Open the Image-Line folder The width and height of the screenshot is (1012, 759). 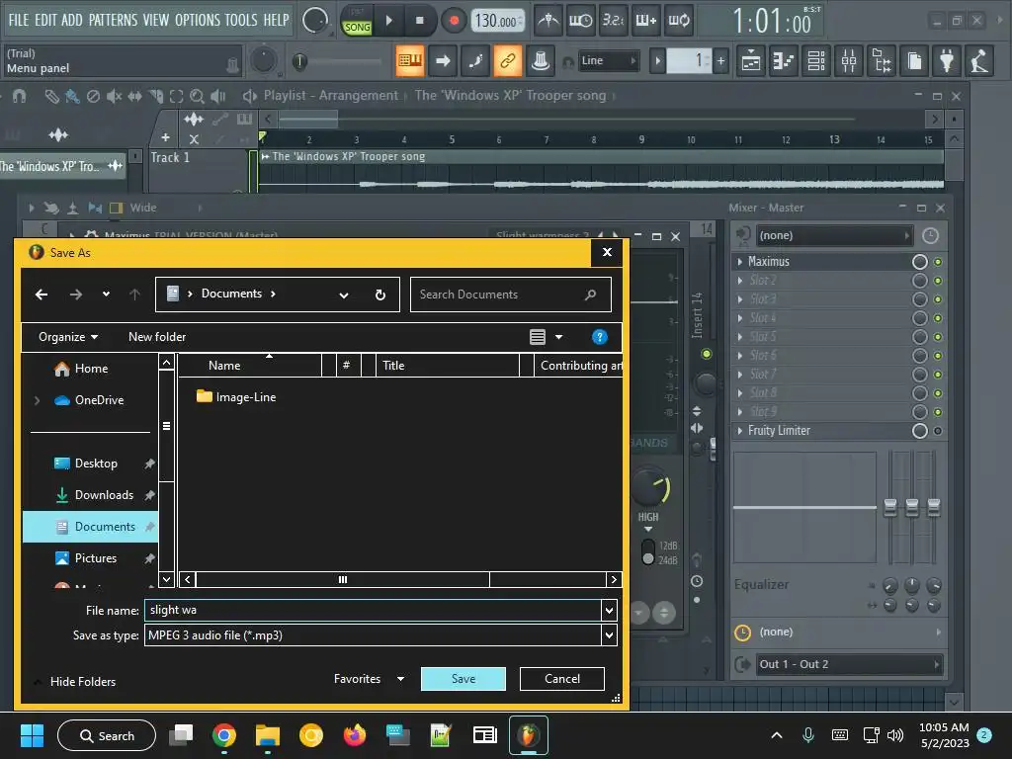(x=236, y=397)
